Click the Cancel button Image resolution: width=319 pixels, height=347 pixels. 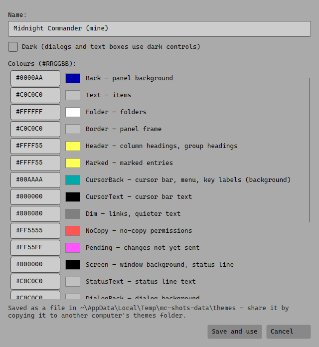tap(289, 332)
